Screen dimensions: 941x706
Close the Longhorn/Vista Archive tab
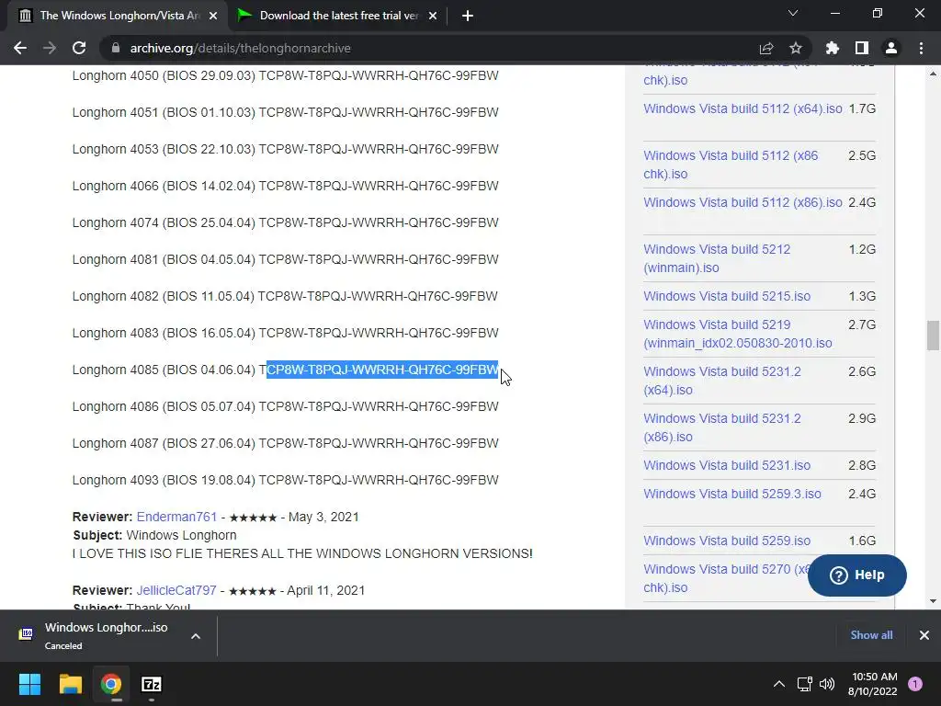click(213, 16)
